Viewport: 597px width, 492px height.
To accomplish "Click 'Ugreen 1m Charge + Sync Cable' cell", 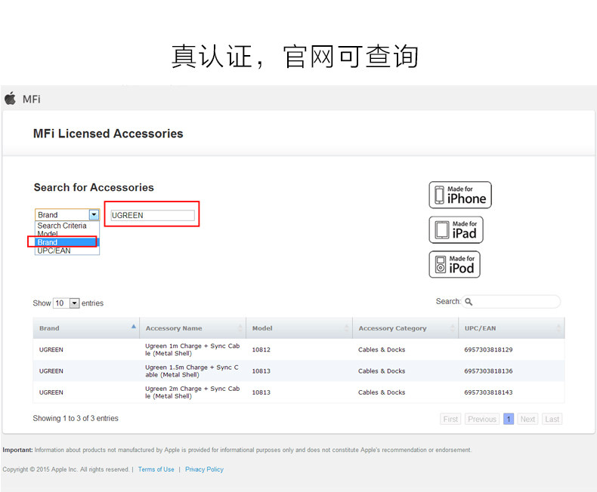I will tap(192, 349).
